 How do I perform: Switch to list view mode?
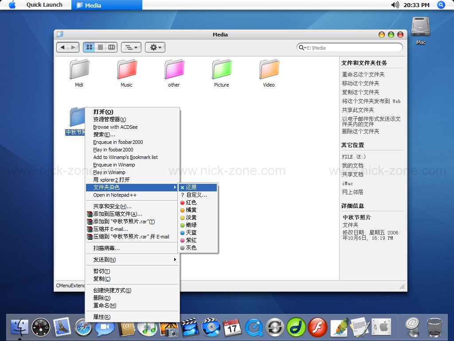(x=100, y=47)
